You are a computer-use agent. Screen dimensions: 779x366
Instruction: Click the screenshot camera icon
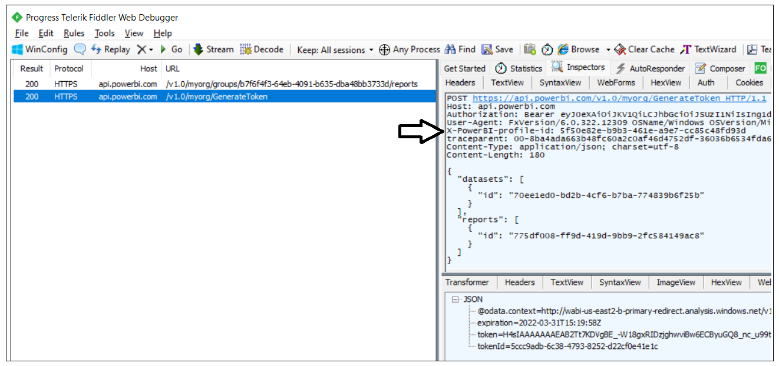[x=530, y=49]
